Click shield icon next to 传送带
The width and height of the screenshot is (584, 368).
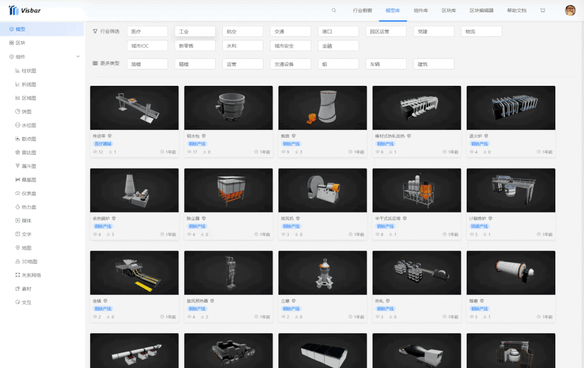click(109, 136)
